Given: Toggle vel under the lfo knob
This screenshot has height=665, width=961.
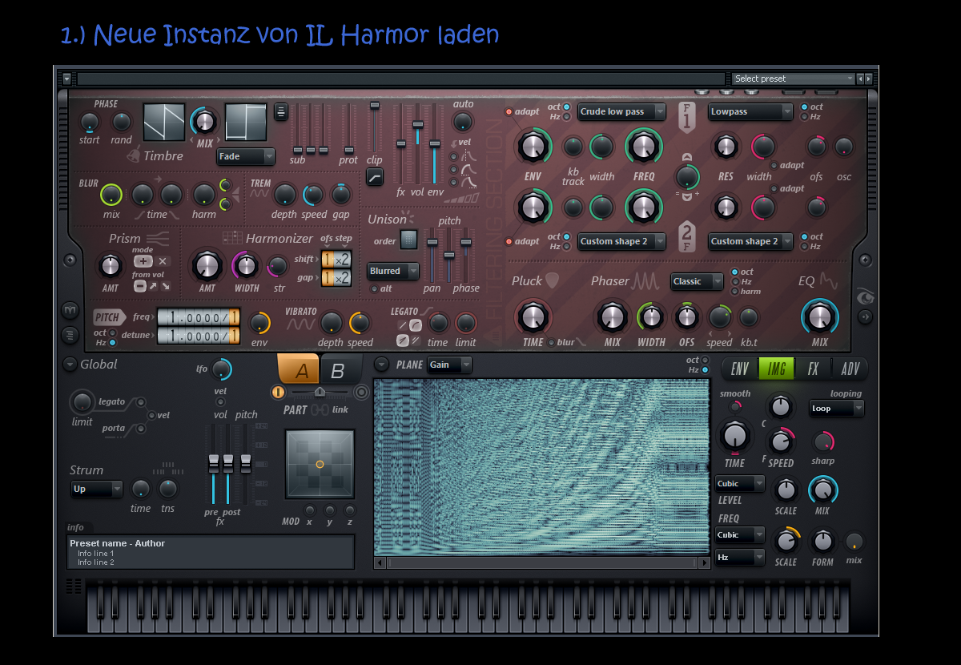Looking at the screenshot, I should (x=220, y=401).
